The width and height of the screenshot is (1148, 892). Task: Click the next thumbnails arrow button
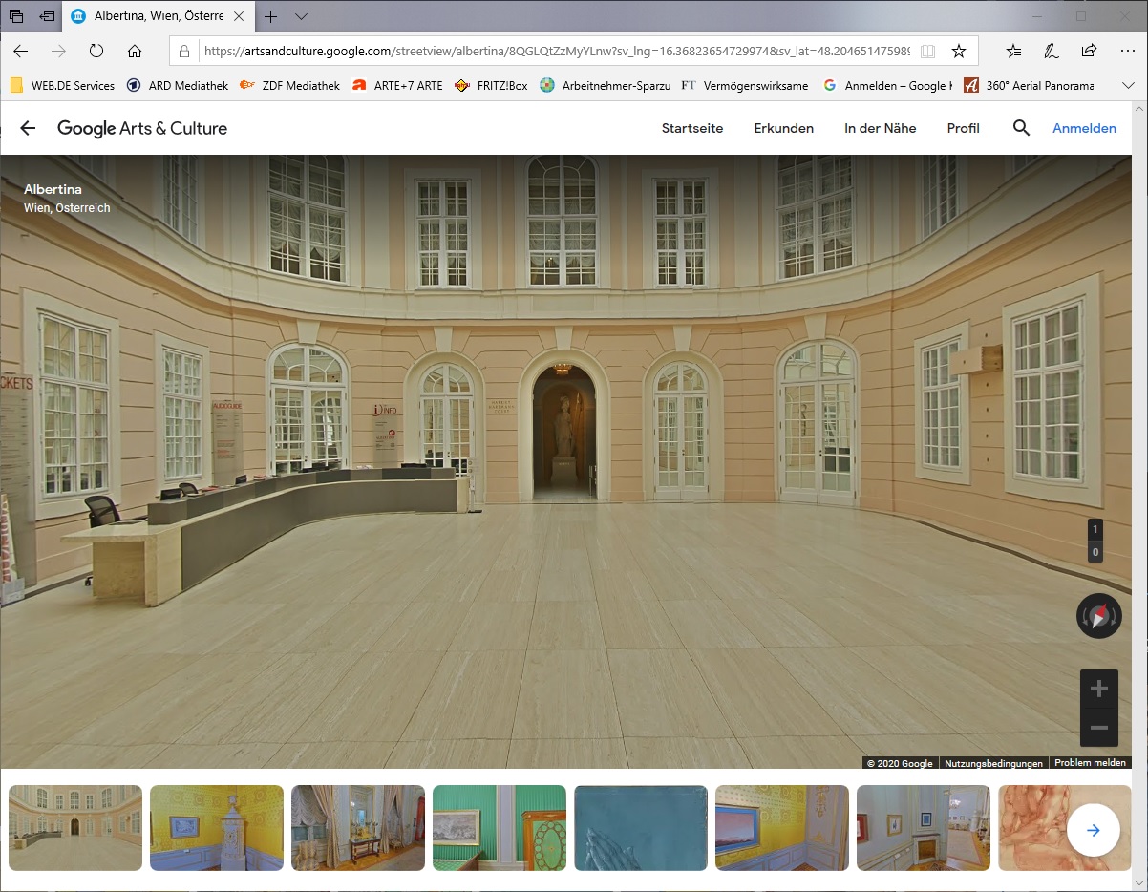[x=1093, y=830]
